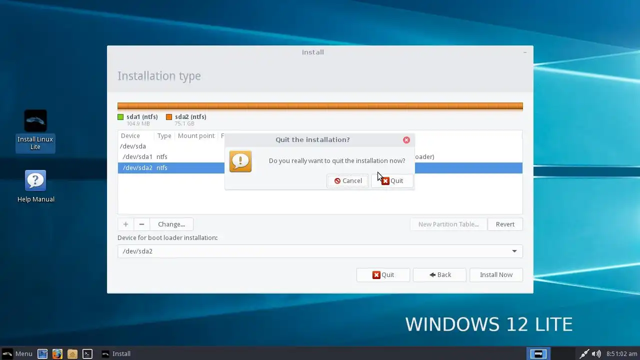Image resolution: width=640 pixels, height=360 pixels.
Task: Minimize the Install window
Action: click(525, 52)
